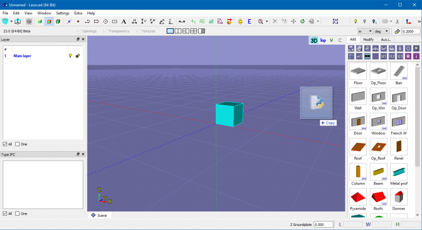Click the circle with pointer toolbar icon
Image resolution: width=422 pixels, height=230 pixels.
pos(105,21)
